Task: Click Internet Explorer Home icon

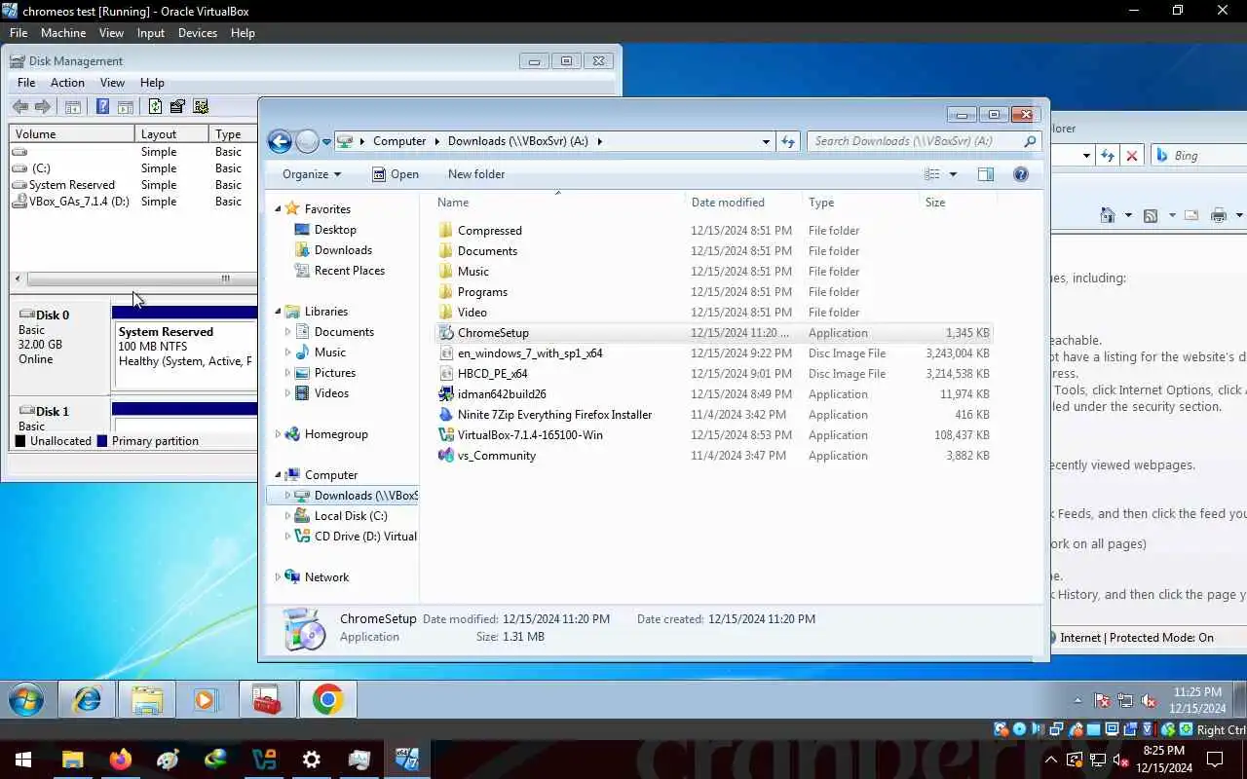Action: pos(1108,215)
